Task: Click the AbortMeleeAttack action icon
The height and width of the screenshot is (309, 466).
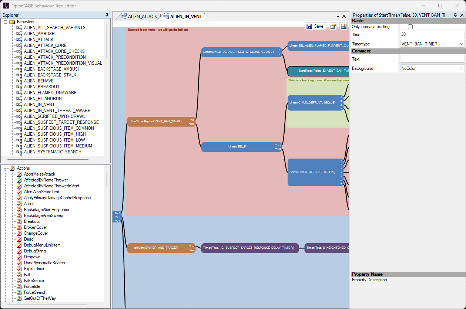Action: click(x=20, y=174)
